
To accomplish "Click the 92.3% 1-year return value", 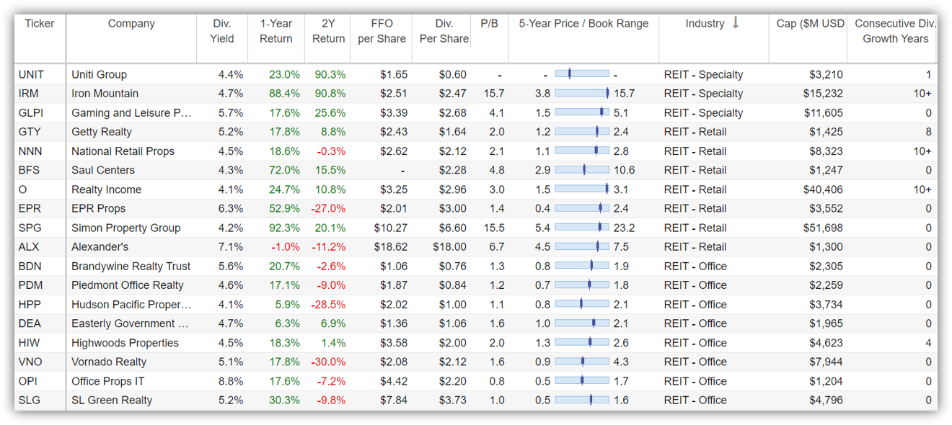I will [284, 228].
